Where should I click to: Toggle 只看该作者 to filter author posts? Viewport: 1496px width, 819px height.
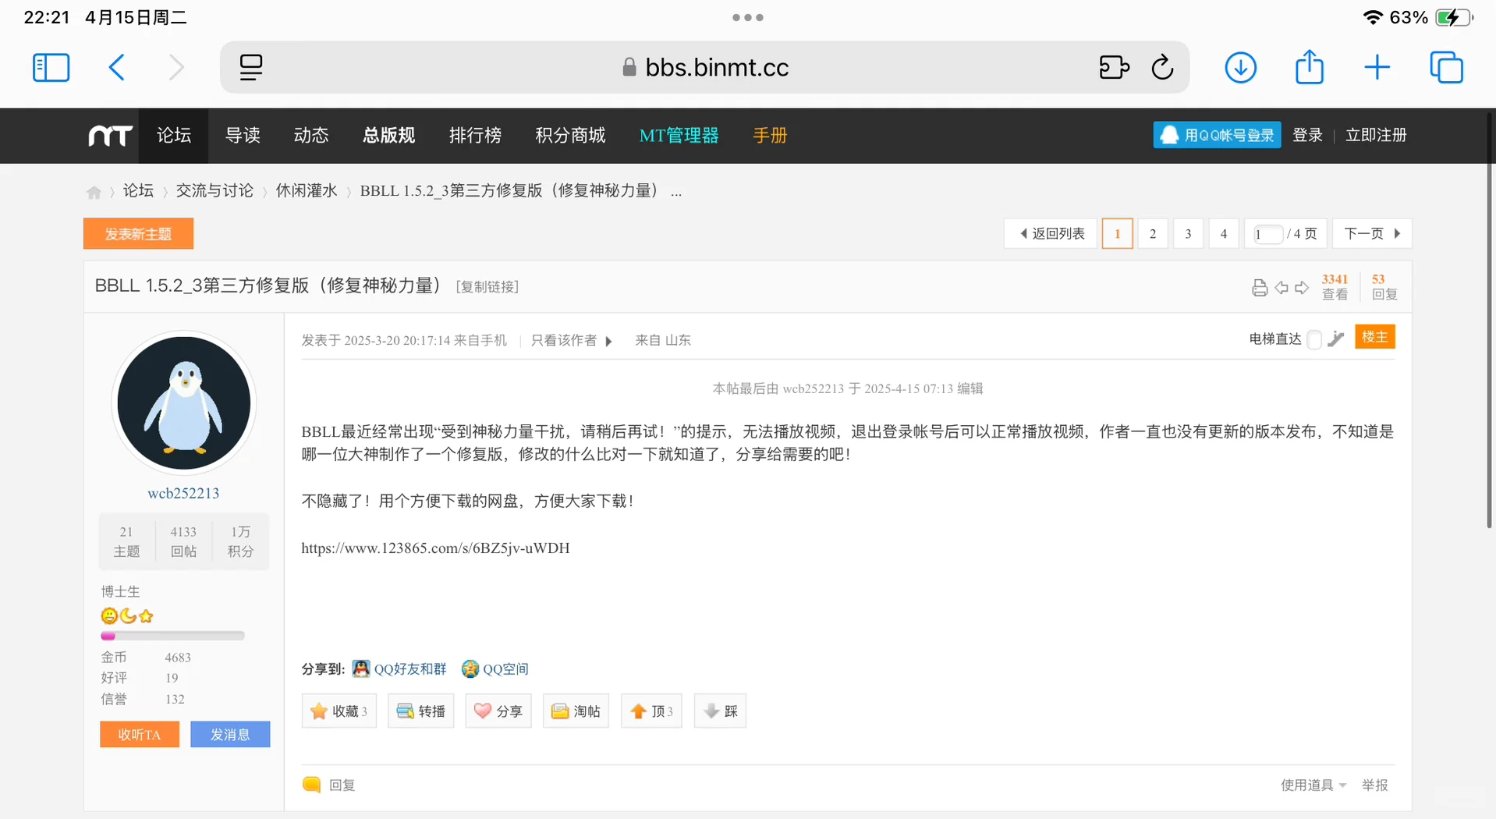[x=564, y=340]
